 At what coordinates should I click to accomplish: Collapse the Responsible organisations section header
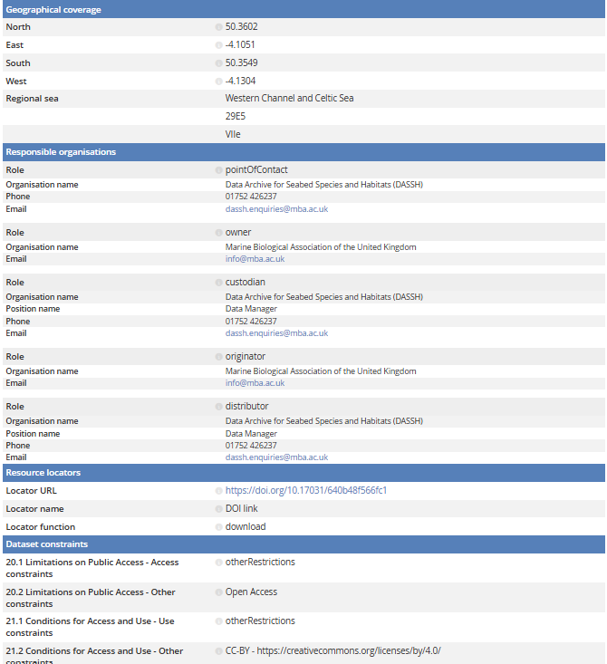point(61,152)
